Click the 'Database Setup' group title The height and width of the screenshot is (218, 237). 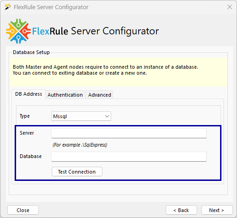click(x=31, y=52)
